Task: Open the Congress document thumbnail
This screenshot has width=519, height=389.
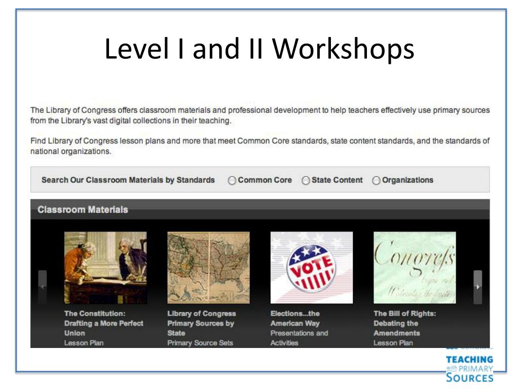Action: tap(415, 267)
